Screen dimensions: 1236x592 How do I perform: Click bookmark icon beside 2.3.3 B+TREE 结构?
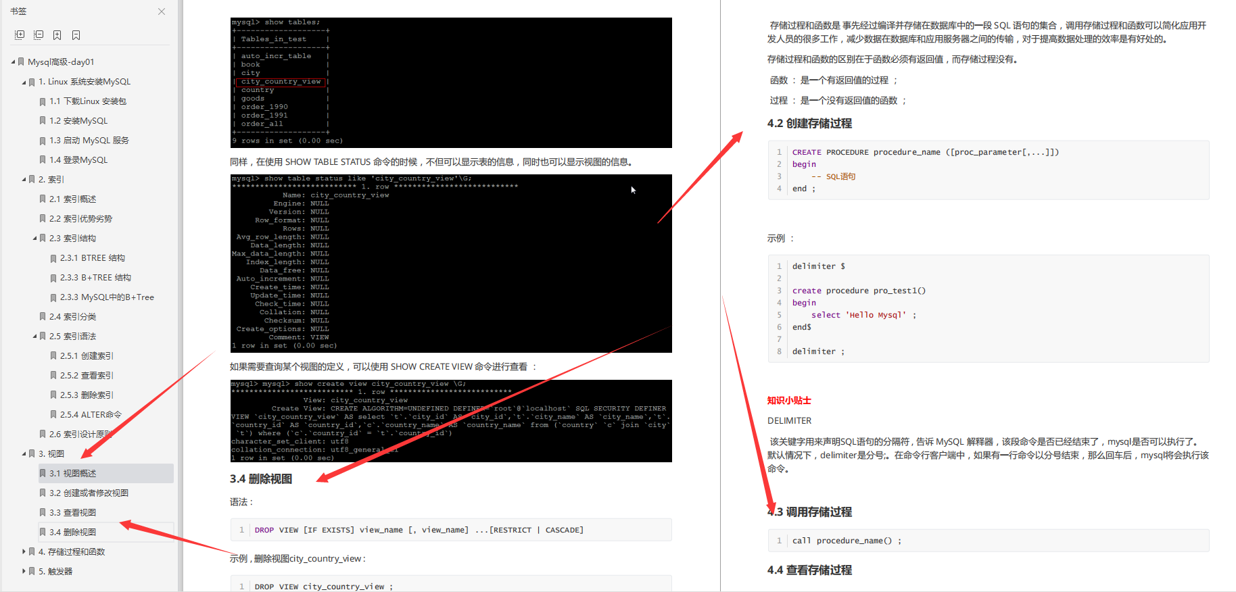[53, 278]
